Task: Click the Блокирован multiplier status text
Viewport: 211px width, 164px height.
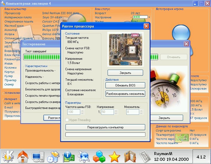Action: click(76, 94)
